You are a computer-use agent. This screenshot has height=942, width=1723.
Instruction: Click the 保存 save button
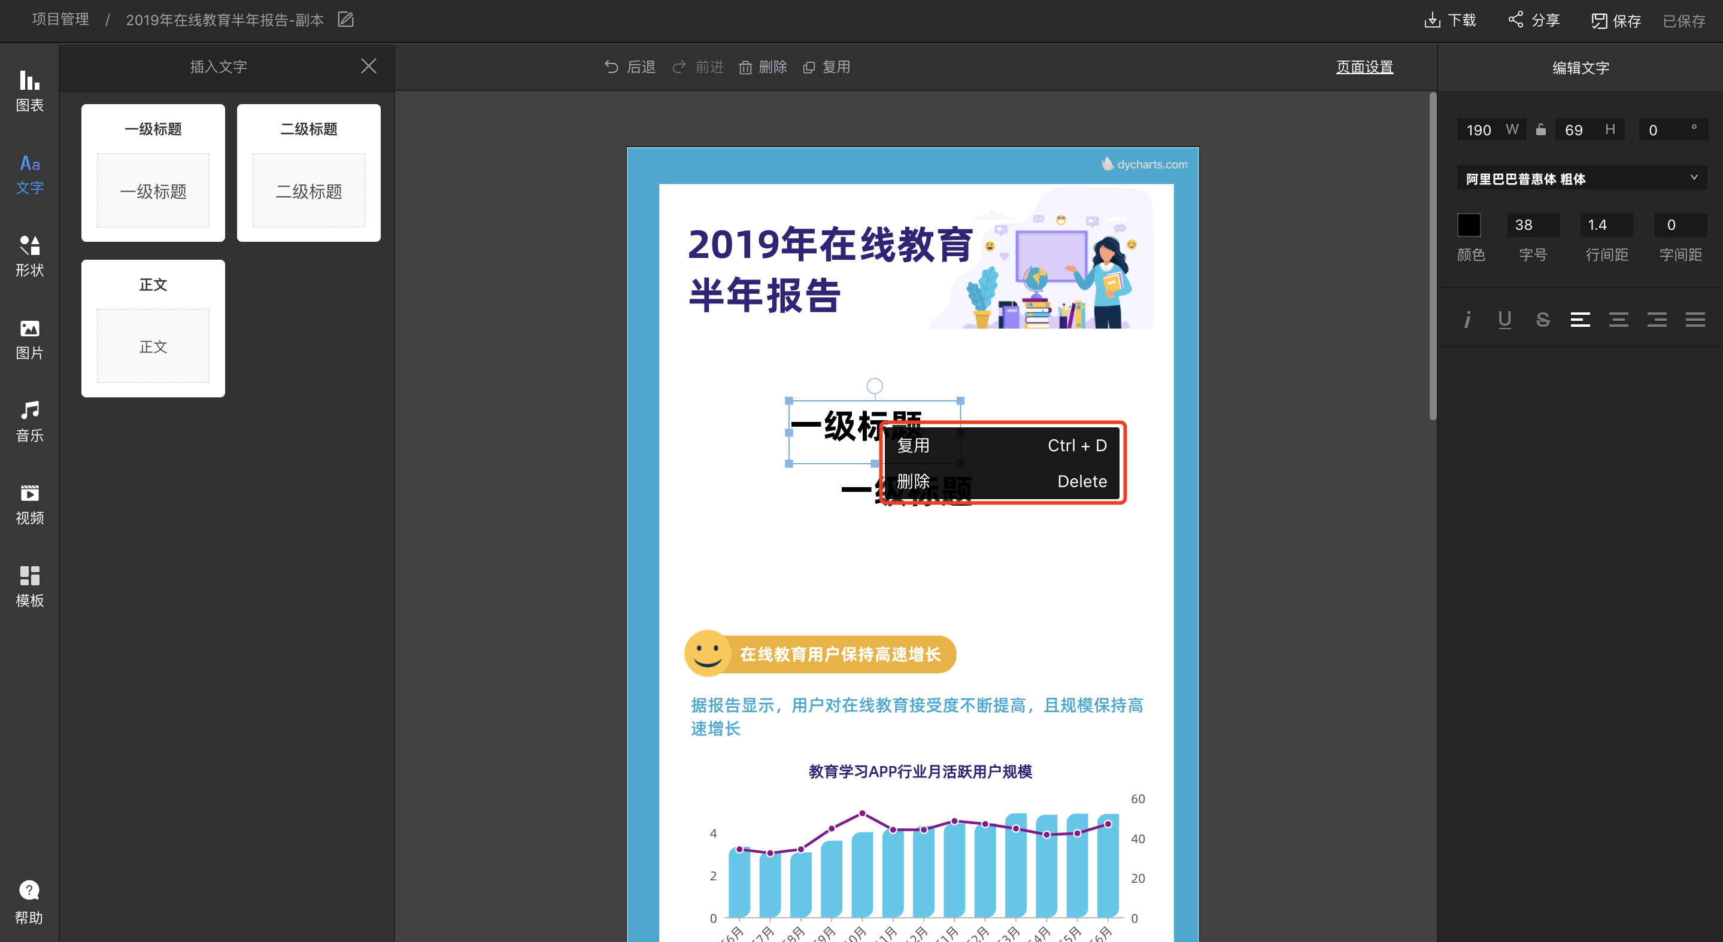coord(1616,21)
